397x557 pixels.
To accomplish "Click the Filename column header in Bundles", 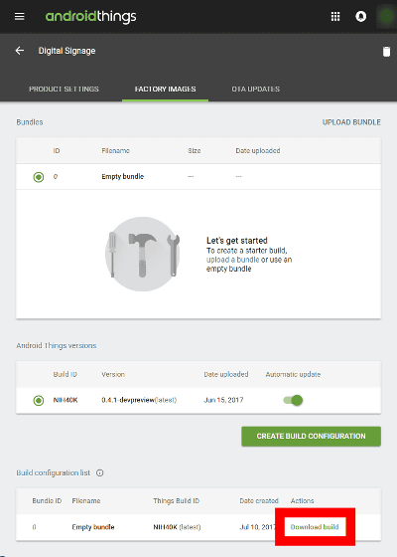I will (x=115, y=151).
